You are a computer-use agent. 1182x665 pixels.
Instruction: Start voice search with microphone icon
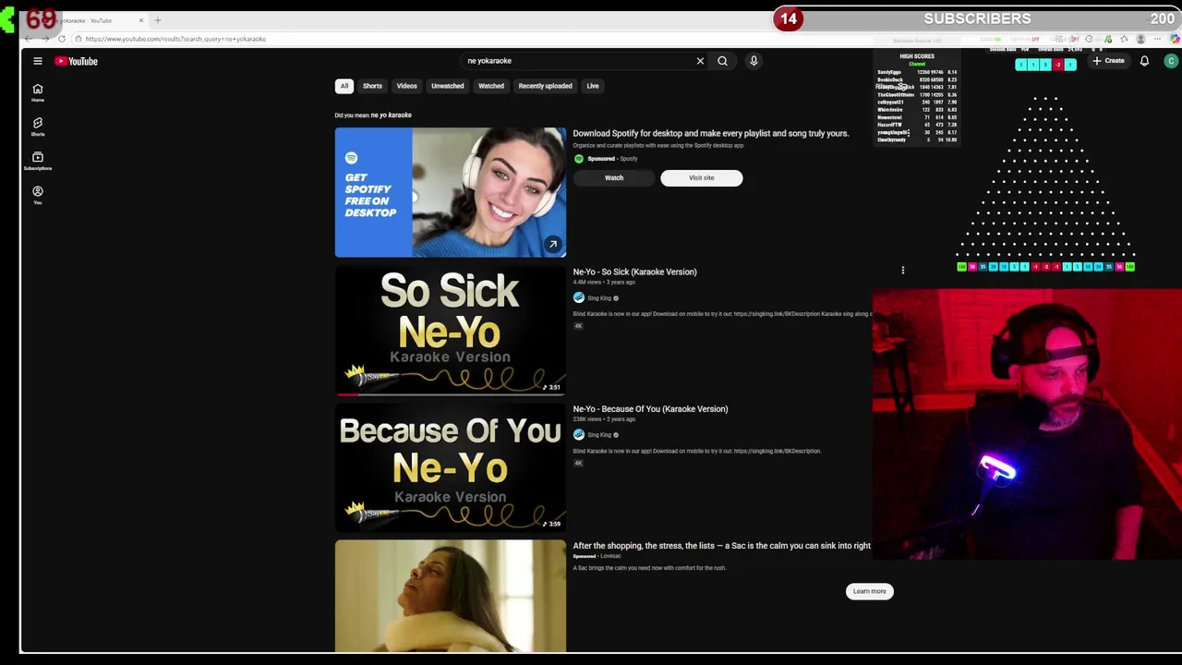pos(754,61)
